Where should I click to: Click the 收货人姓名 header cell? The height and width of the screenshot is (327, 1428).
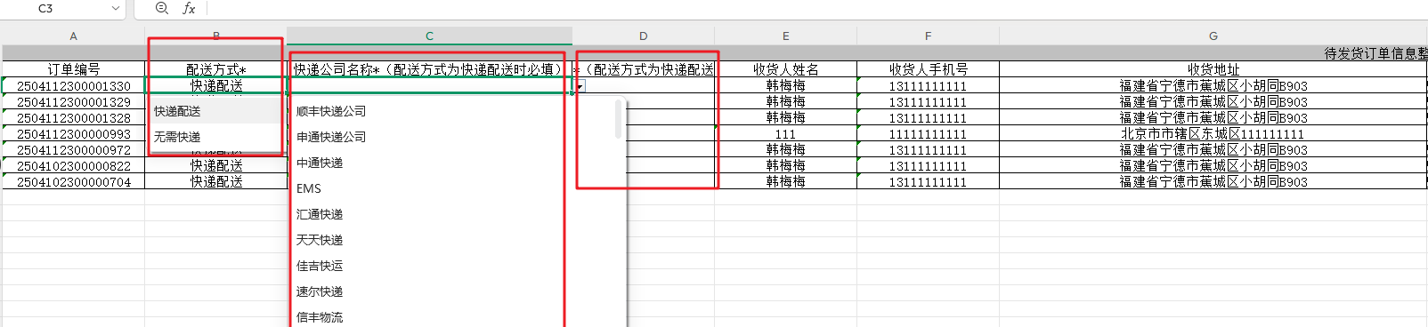(785, 69)
